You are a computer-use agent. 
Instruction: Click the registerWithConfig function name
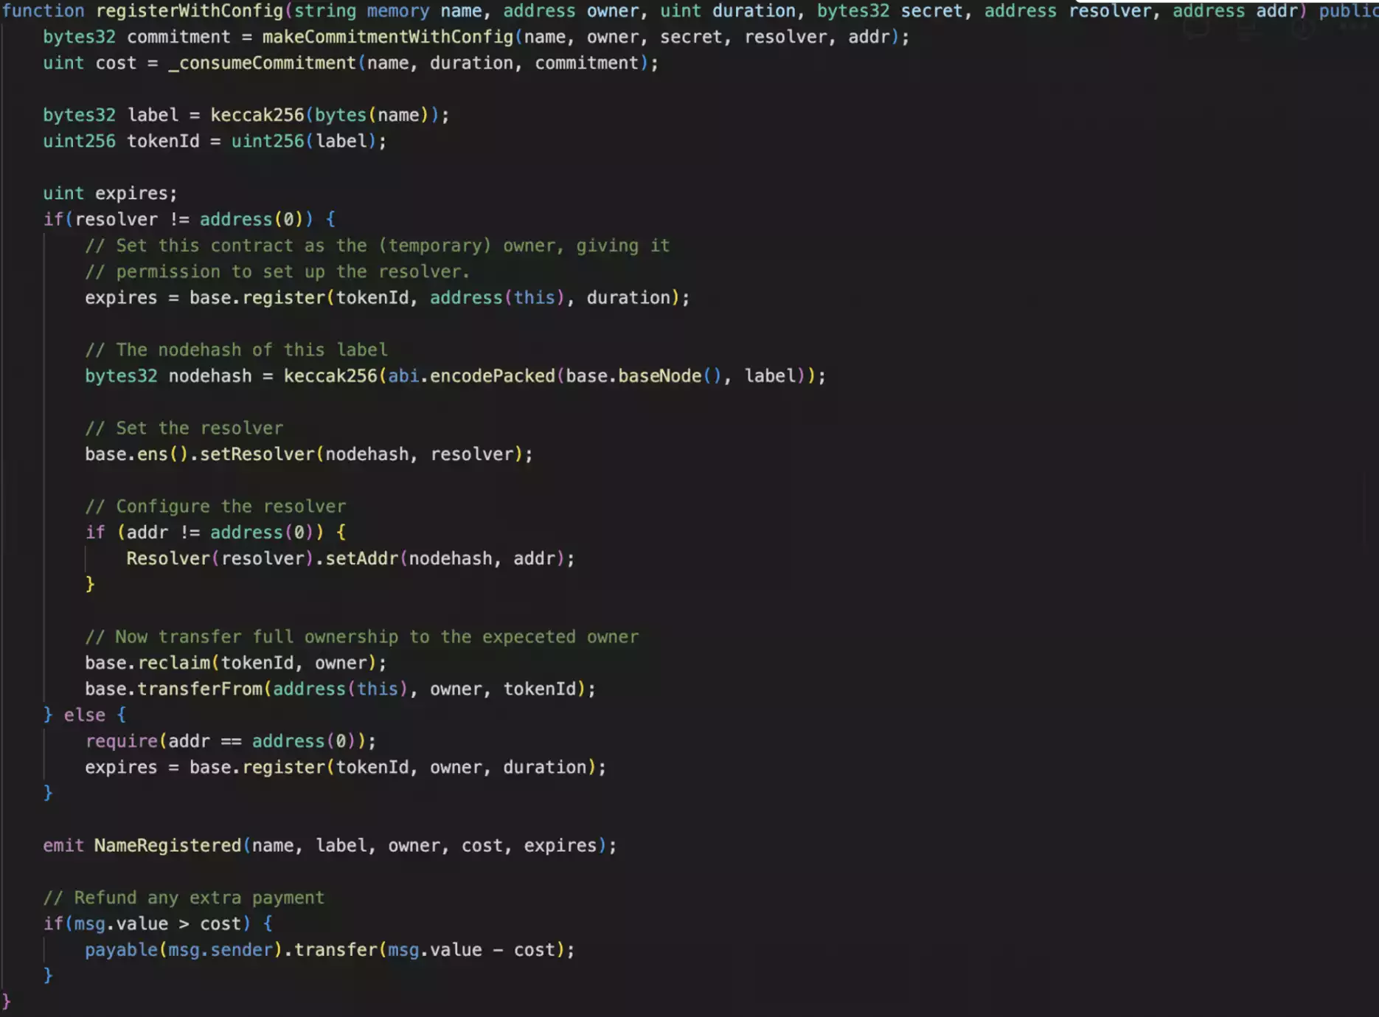click(189, 11)
